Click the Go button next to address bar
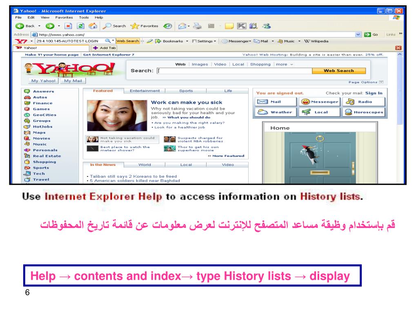Viewport: 418px width, 313px height. point(371,35)
